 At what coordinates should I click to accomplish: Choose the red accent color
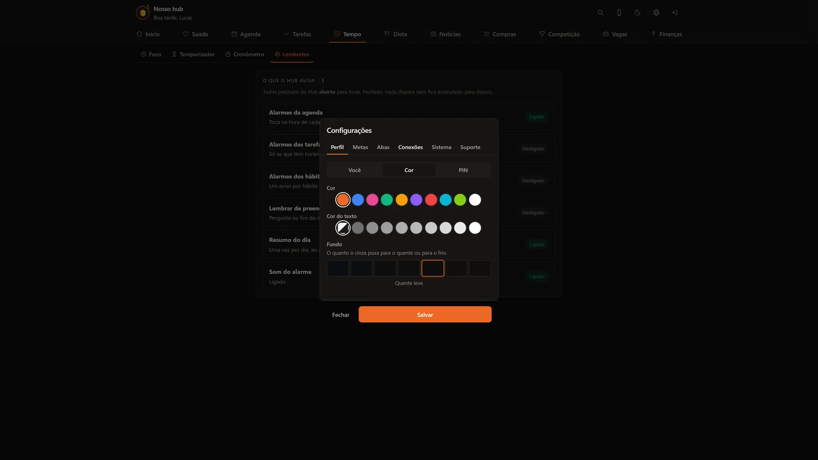(x=431, y=200)
